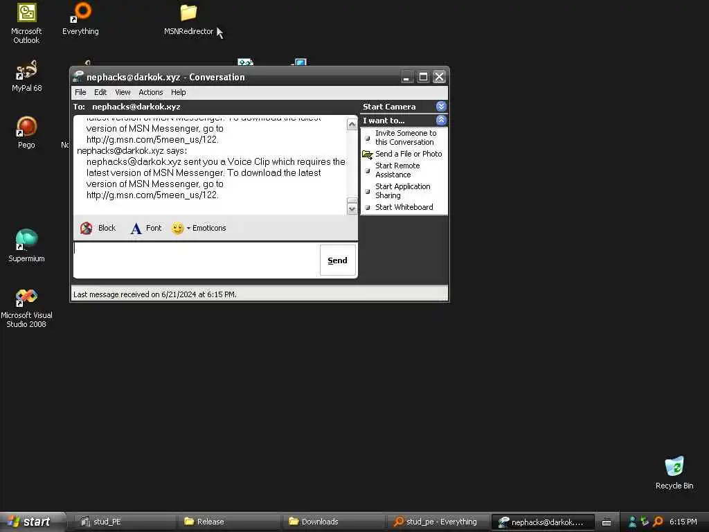The height and width of the screenshot is (532, 709).
Task: Click last http://g.msn.com/5meen_us/122 link text
Action: pos(152,195)
